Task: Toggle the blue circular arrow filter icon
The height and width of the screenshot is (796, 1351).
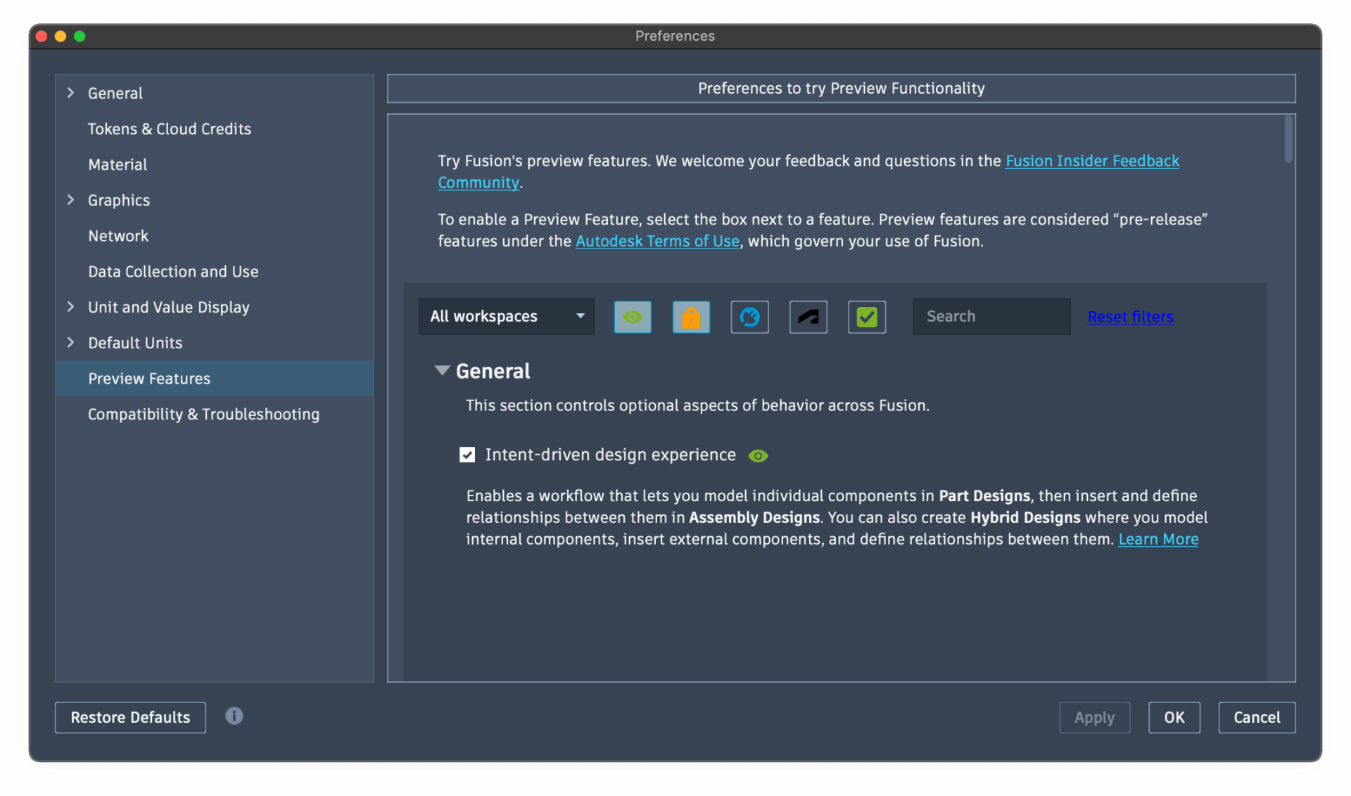Action: click(749, 317)
